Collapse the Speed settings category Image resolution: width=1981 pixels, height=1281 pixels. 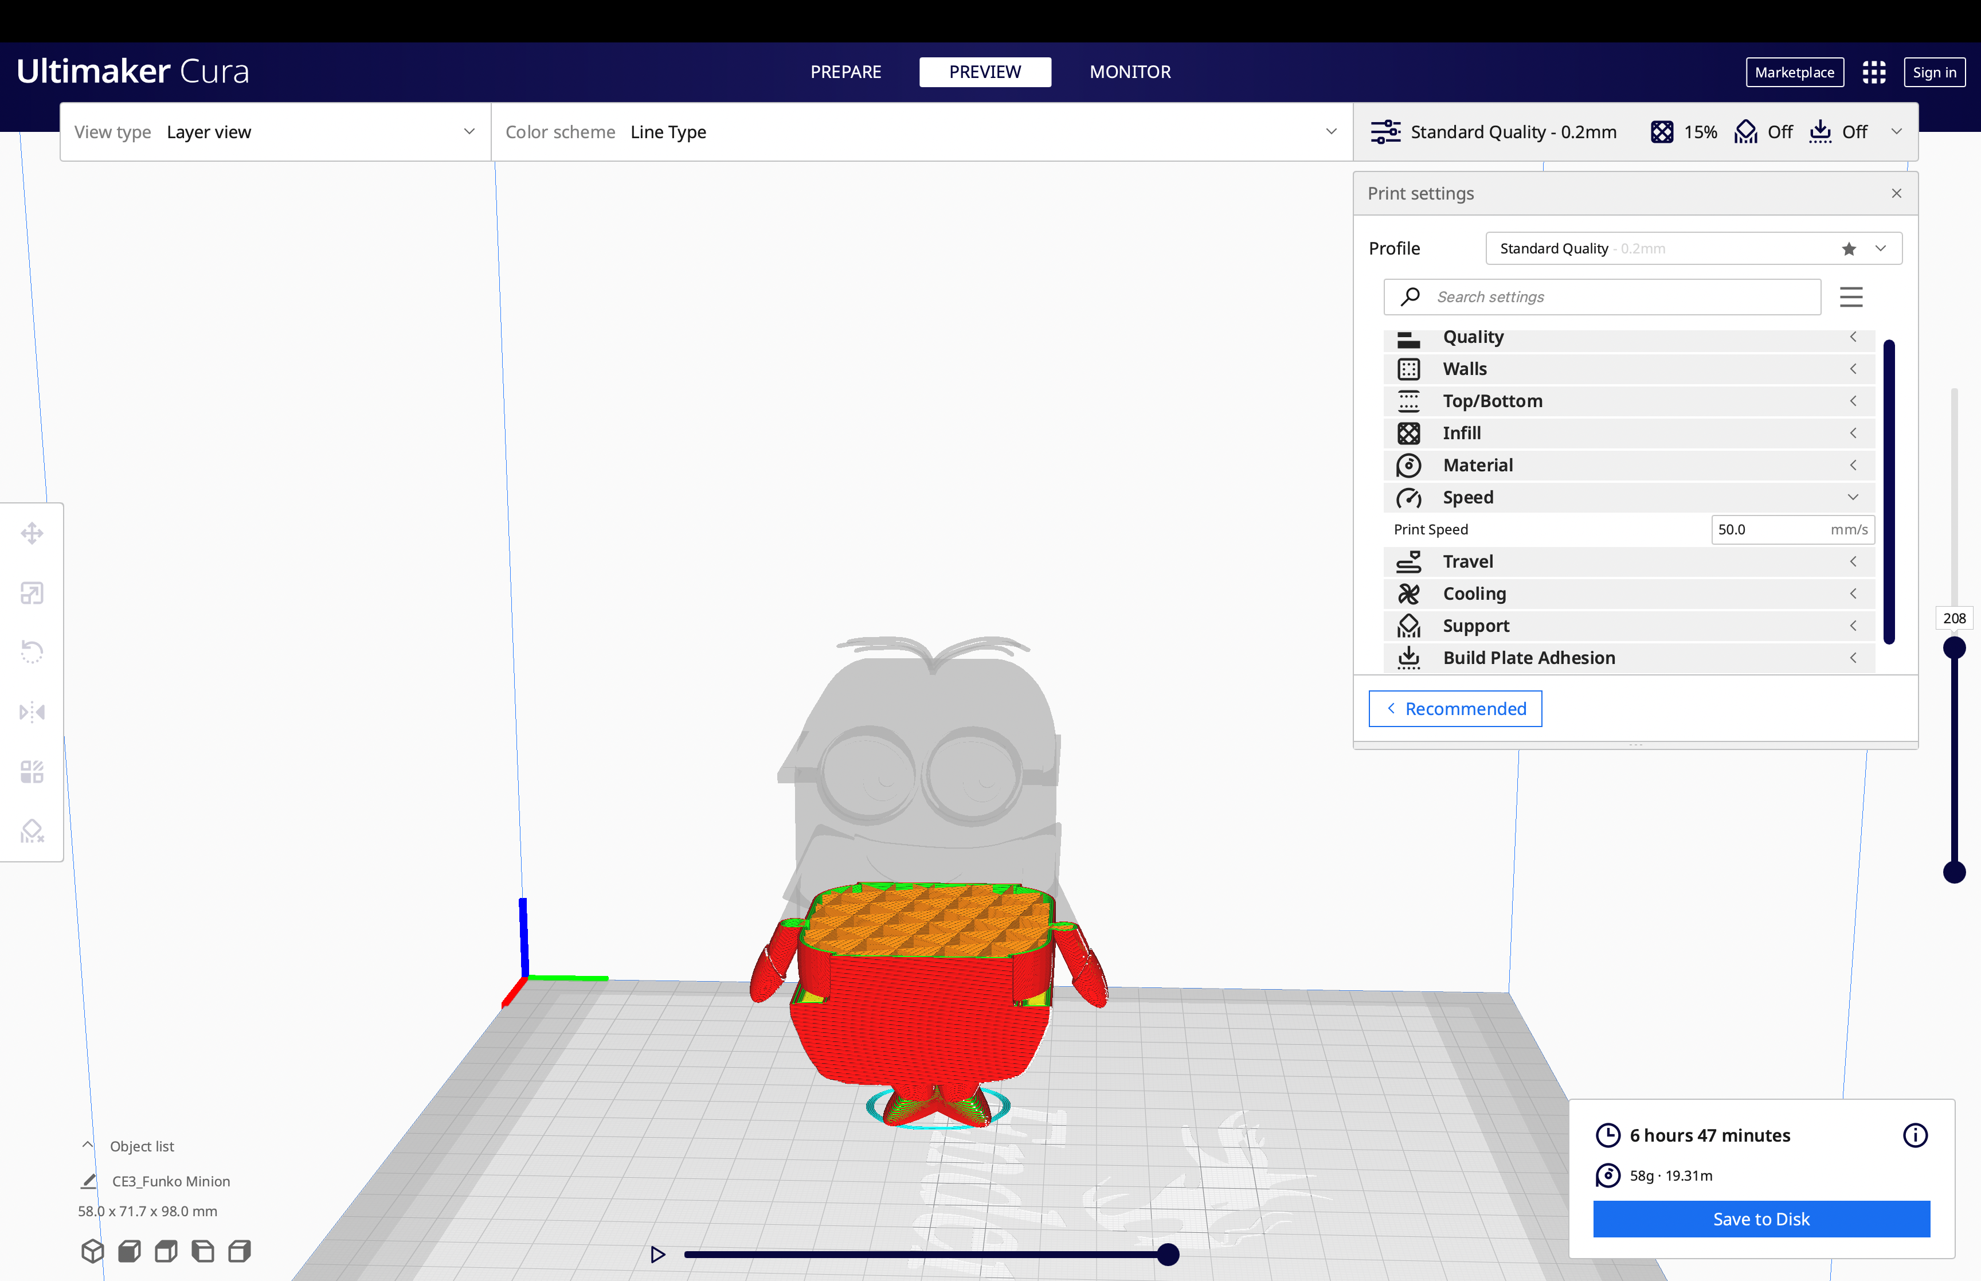(1628, 497)
